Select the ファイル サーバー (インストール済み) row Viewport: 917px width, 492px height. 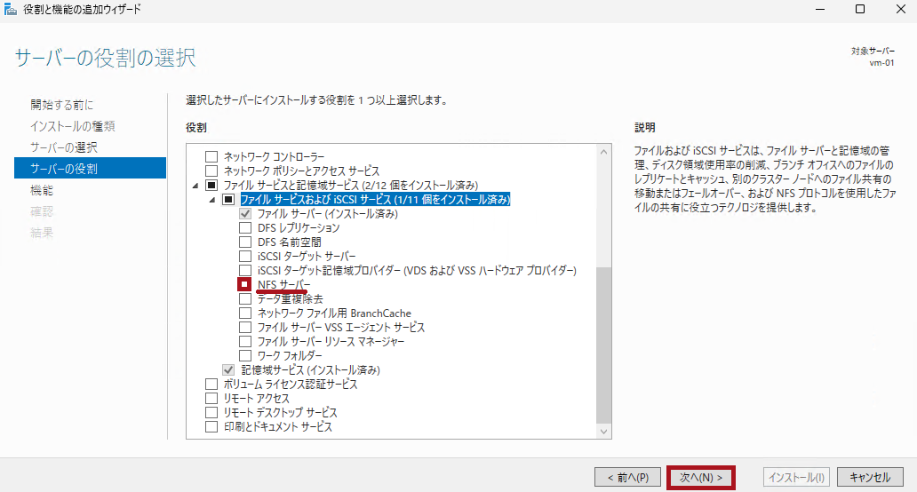click(328, 214)
